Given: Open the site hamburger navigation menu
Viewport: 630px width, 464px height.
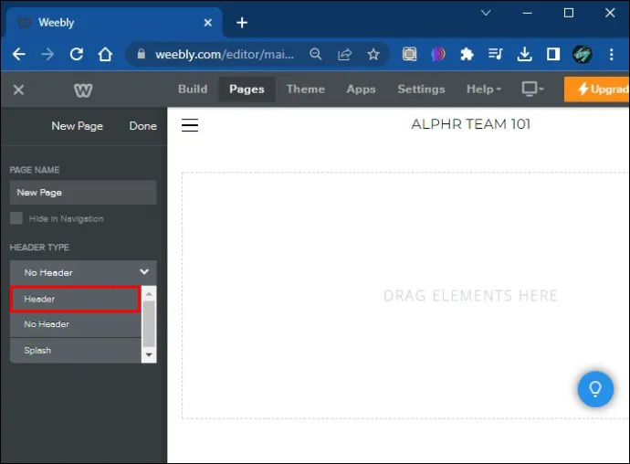Looking at the screenshot, I should [x=190, y=125].
